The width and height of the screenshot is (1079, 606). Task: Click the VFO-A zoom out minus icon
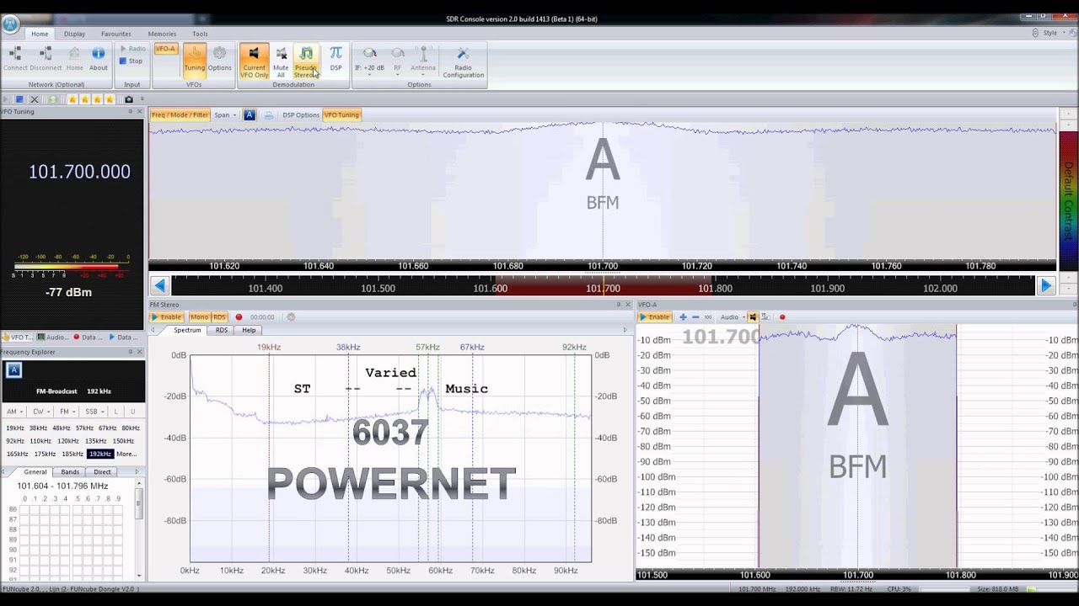(x=695, y=317)
